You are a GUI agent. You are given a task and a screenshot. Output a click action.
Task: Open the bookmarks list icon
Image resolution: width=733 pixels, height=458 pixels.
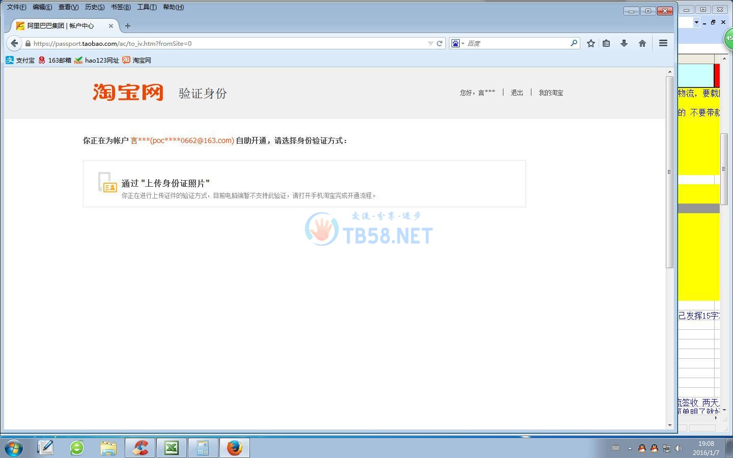point(606,43)
